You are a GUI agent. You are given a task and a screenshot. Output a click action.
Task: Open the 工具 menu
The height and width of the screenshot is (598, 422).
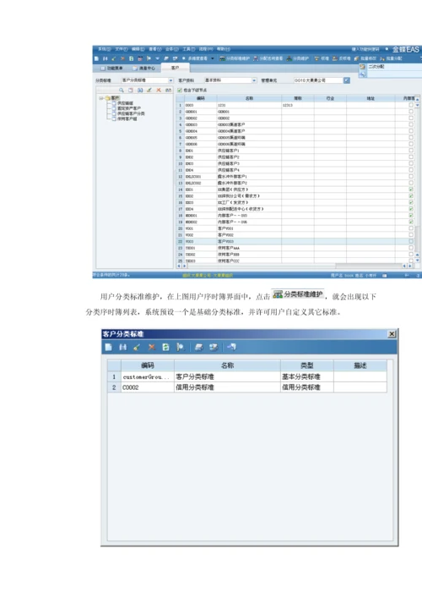click(189, 49)
